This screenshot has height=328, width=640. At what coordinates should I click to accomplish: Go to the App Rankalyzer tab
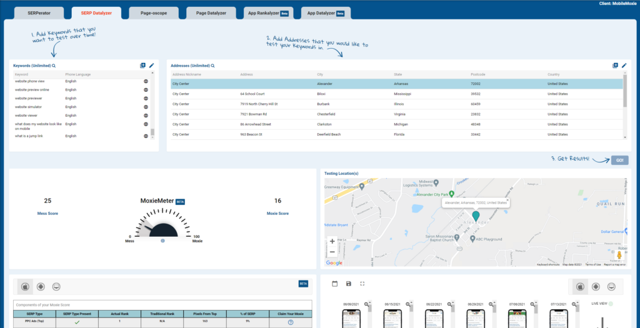(x=269, y=13)
